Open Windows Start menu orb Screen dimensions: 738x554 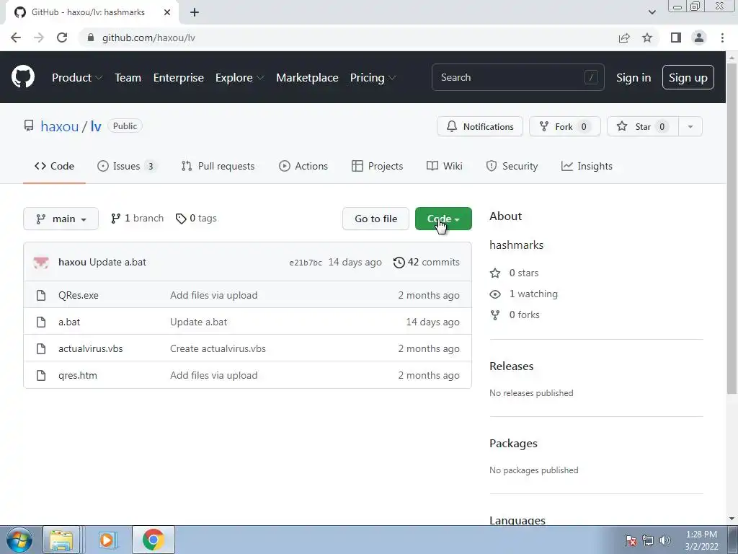click(x=19, y=540)
